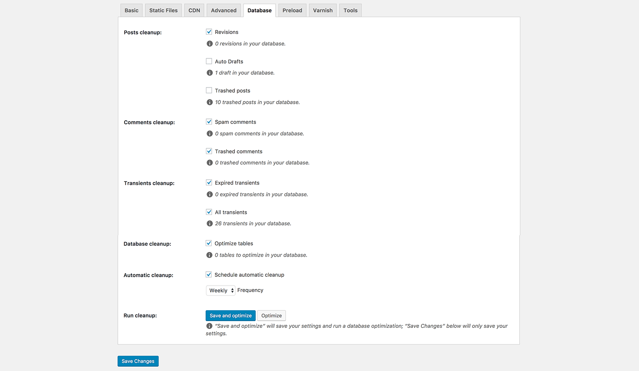This screenshot has height=371, width=639.
Task: Uncheck the Revisions checkbox
Action: click(209, 32)
